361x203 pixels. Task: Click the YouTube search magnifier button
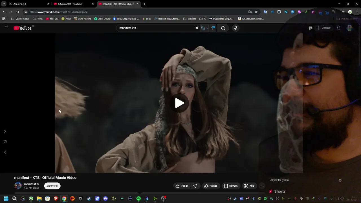(x=223, y=28)
